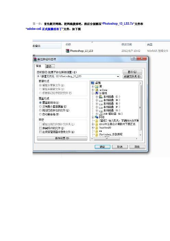Cancel the dialog with 取消 button
The width and height of the screenshot is (170, 241).
120,147
